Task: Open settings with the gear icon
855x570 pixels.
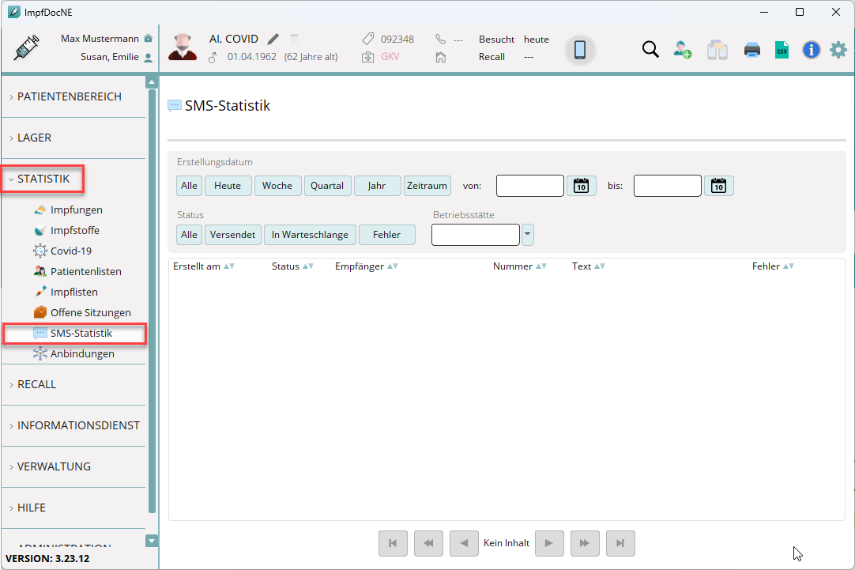Action: click(x=838, y=50)
